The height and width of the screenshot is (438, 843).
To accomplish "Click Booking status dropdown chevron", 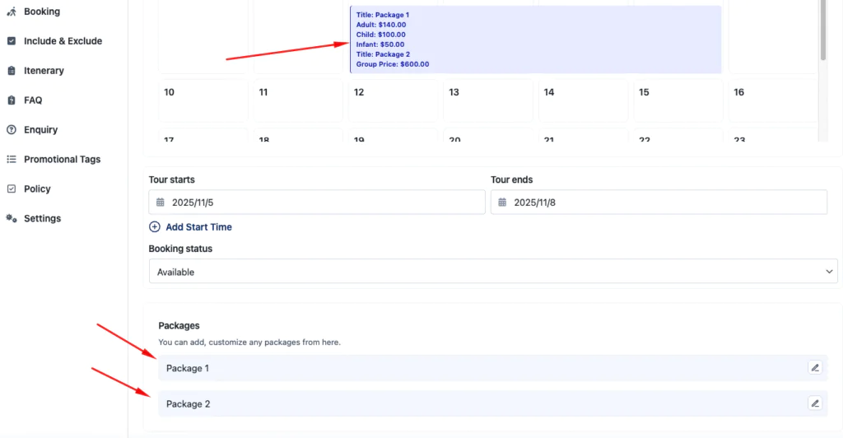I will 828,272.
